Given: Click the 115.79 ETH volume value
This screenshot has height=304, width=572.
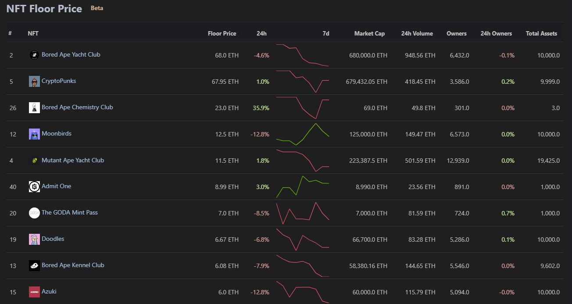Looking at the screenshot, I should click(x=420, y=293).
